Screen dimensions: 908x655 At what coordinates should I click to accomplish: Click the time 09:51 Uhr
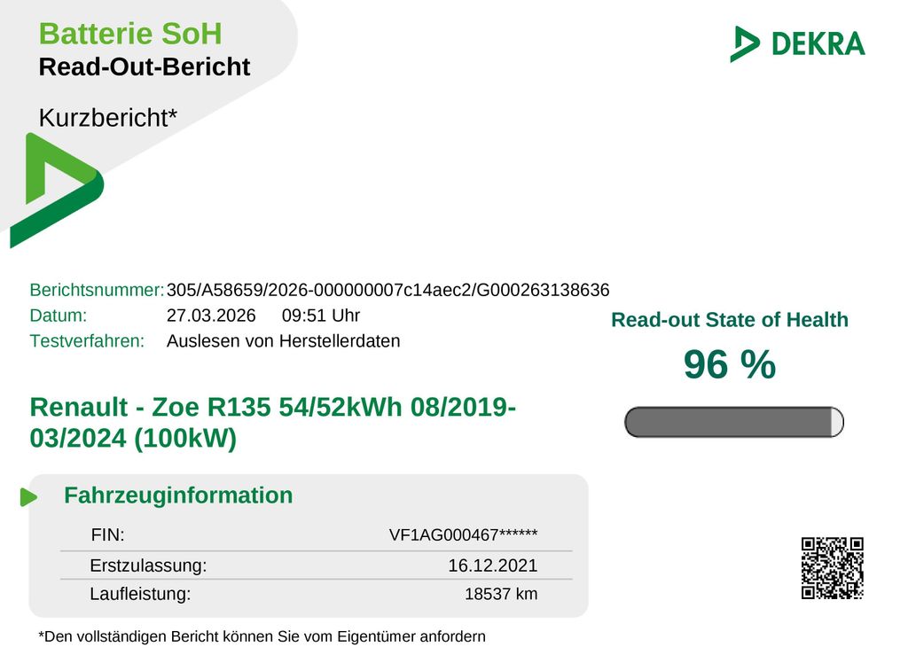321,316
